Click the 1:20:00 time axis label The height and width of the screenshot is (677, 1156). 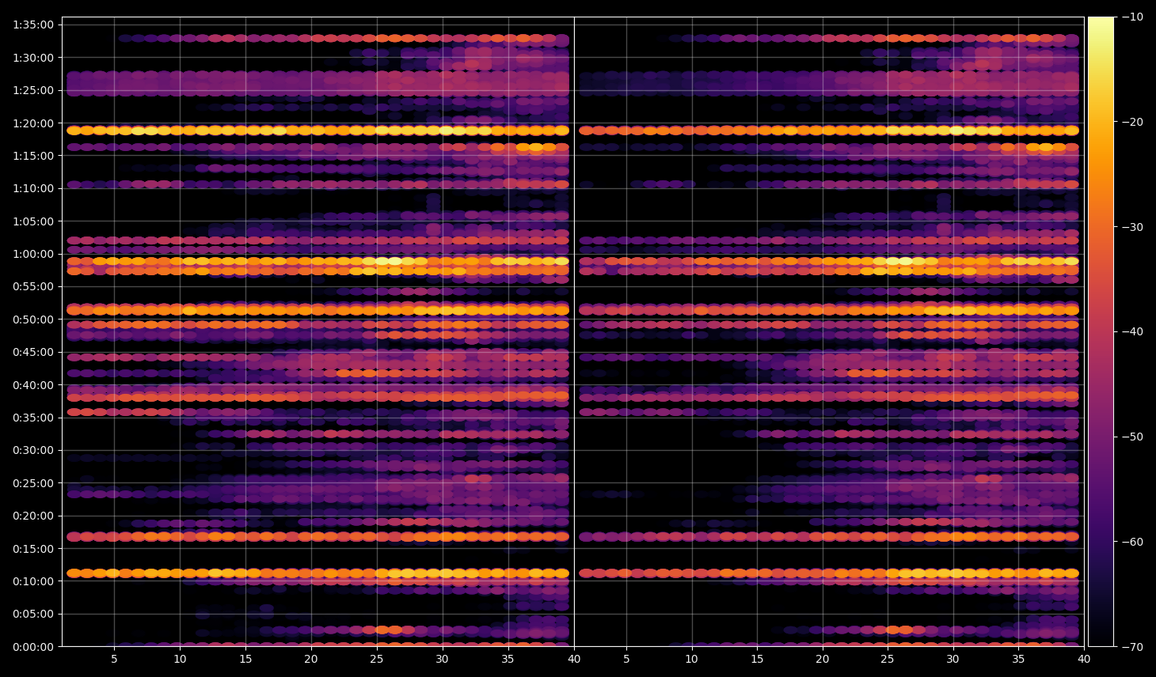click(x=33, y=123)
